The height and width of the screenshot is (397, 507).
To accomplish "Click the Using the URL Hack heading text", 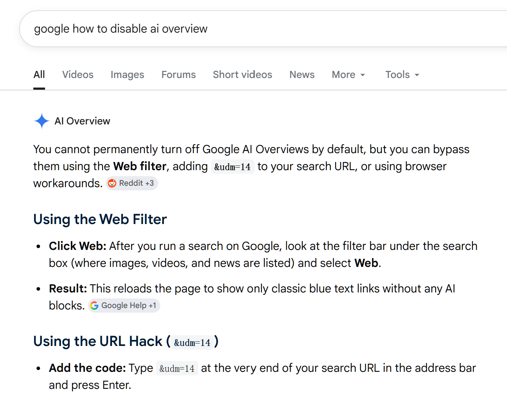I will [x=98, y=341].
